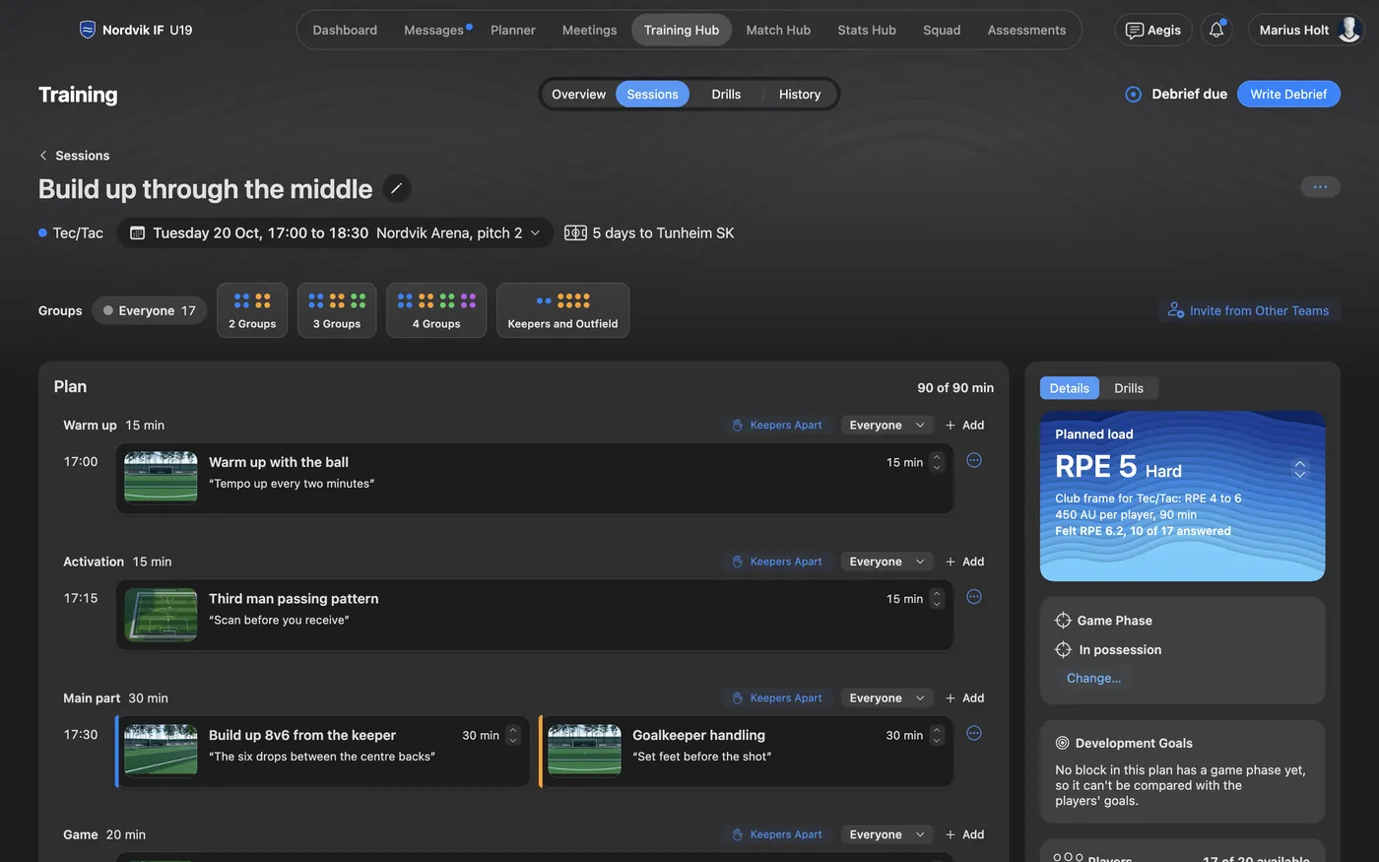1379x862 pixels.
Task: Go to Match Hub in top navigation
Action: pyautogui.click(x=778, y=30)
